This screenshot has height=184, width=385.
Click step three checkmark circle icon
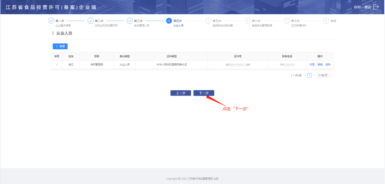pyautogui.click(x=130, y=21)
